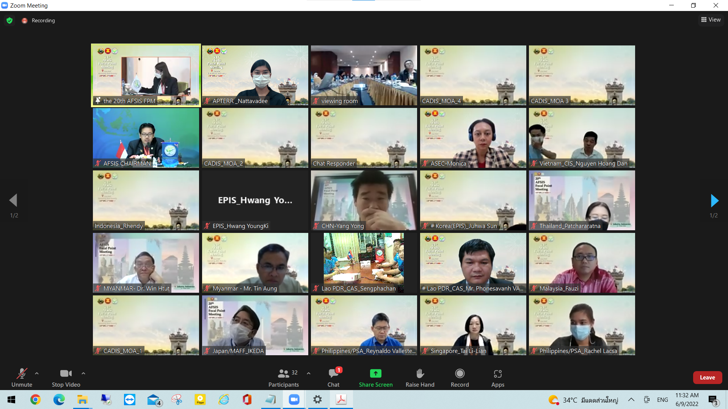Screen dimensions: 728x409
Task: Unmute the microphone
Action: click(22, 374)
